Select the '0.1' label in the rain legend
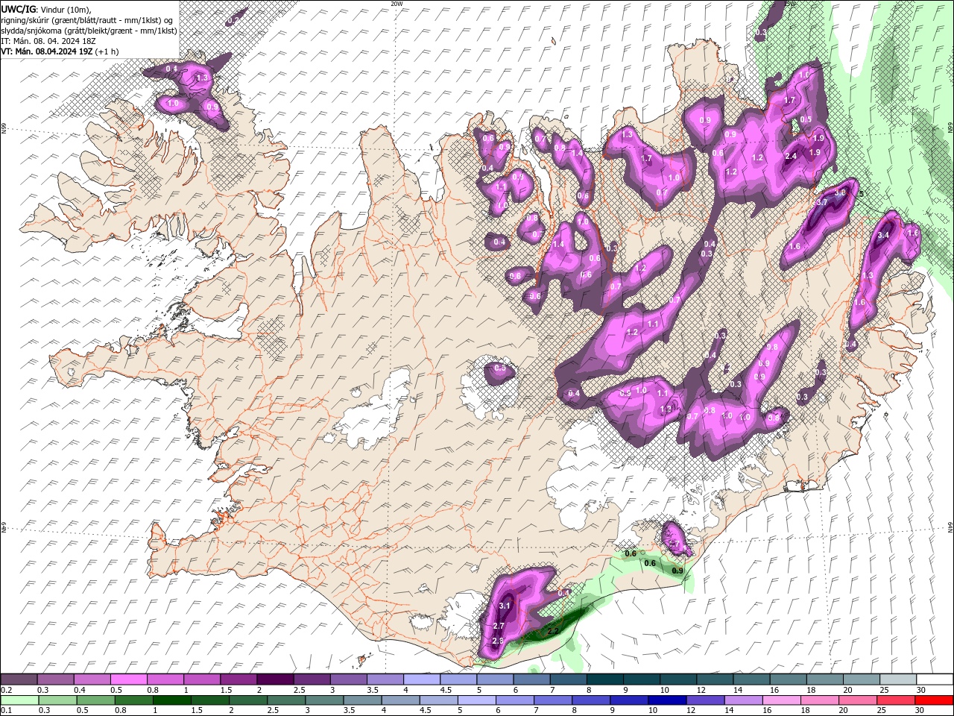 click(x=6, y=711)
